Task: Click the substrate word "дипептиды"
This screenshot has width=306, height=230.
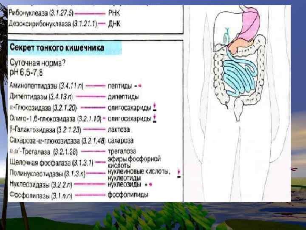Action: click(x=123, y=97)
